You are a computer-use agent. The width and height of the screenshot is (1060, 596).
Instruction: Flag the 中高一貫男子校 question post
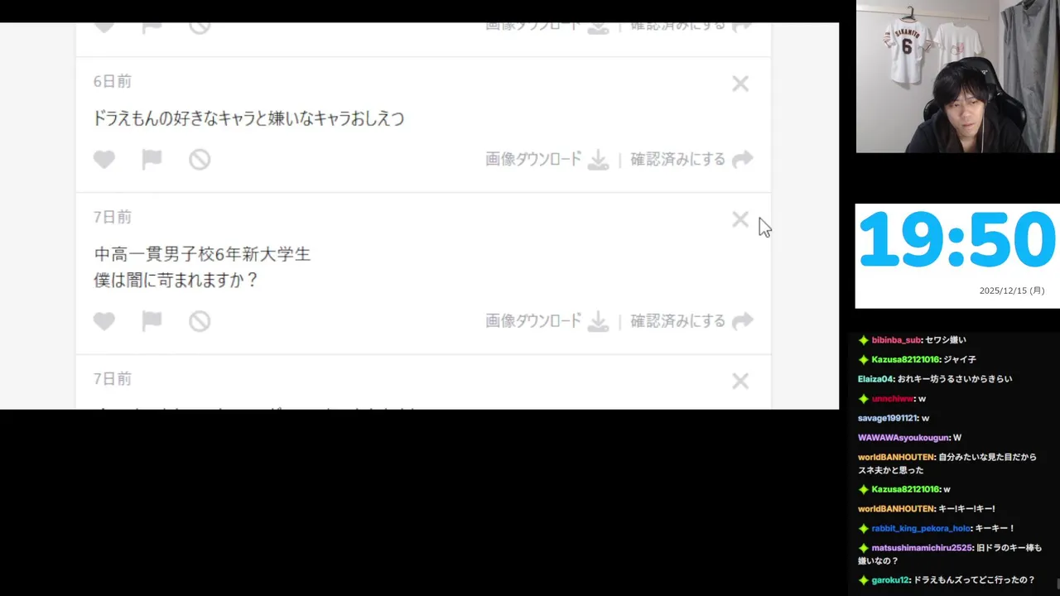(x=152, y=321)
